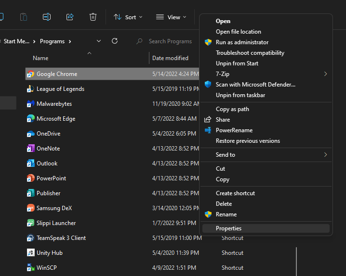346x276 pixels.
Task: Click the Search Programs field
Action: click(170, 41)
